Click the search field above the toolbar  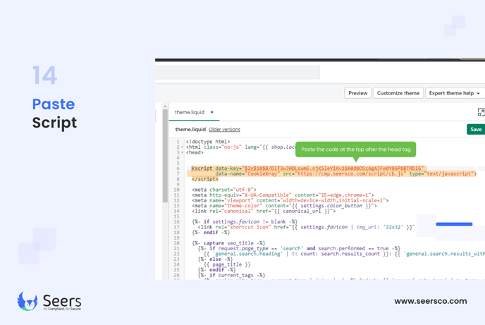pyautogui.click(x=238, y=73)
